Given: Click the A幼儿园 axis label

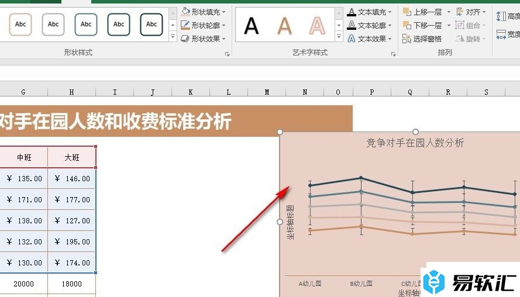Looking at the screenshot, I should point(310,284).
